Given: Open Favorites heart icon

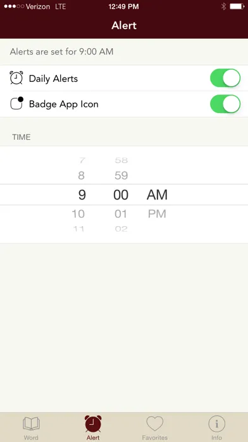Looking at the screenshot, I should coord(155,424).
